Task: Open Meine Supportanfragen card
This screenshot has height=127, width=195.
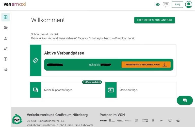Action: point(66,90)
